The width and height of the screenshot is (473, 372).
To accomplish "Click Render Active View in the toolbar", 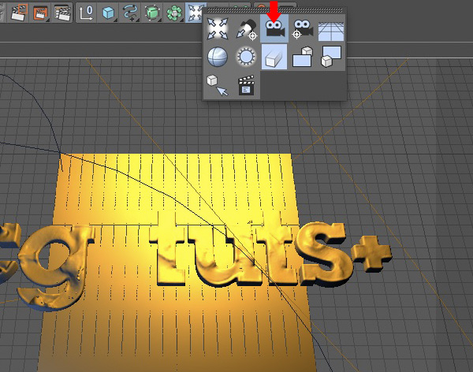I will (18, 12).
